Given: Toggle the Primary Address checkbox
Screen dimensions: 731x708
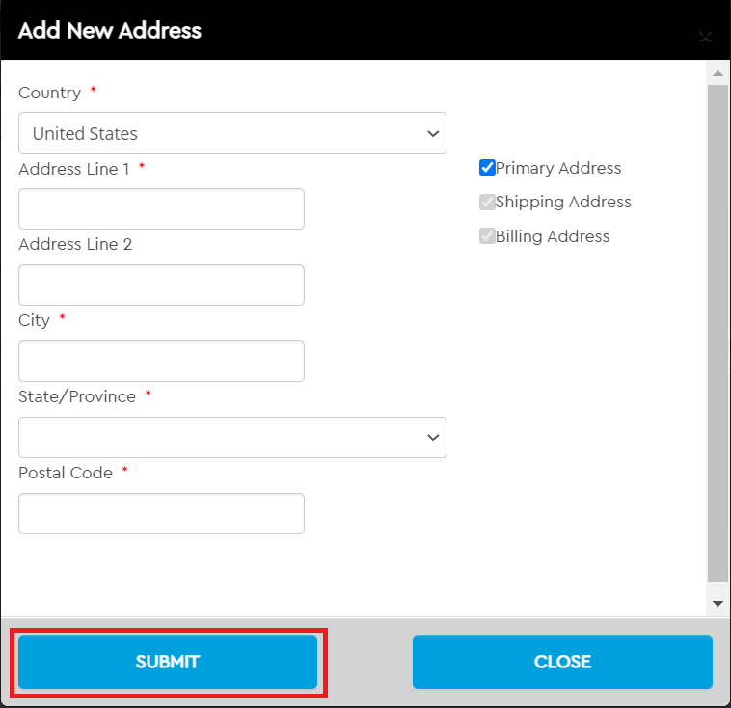Looking at the screenshot, I should 487,168.
